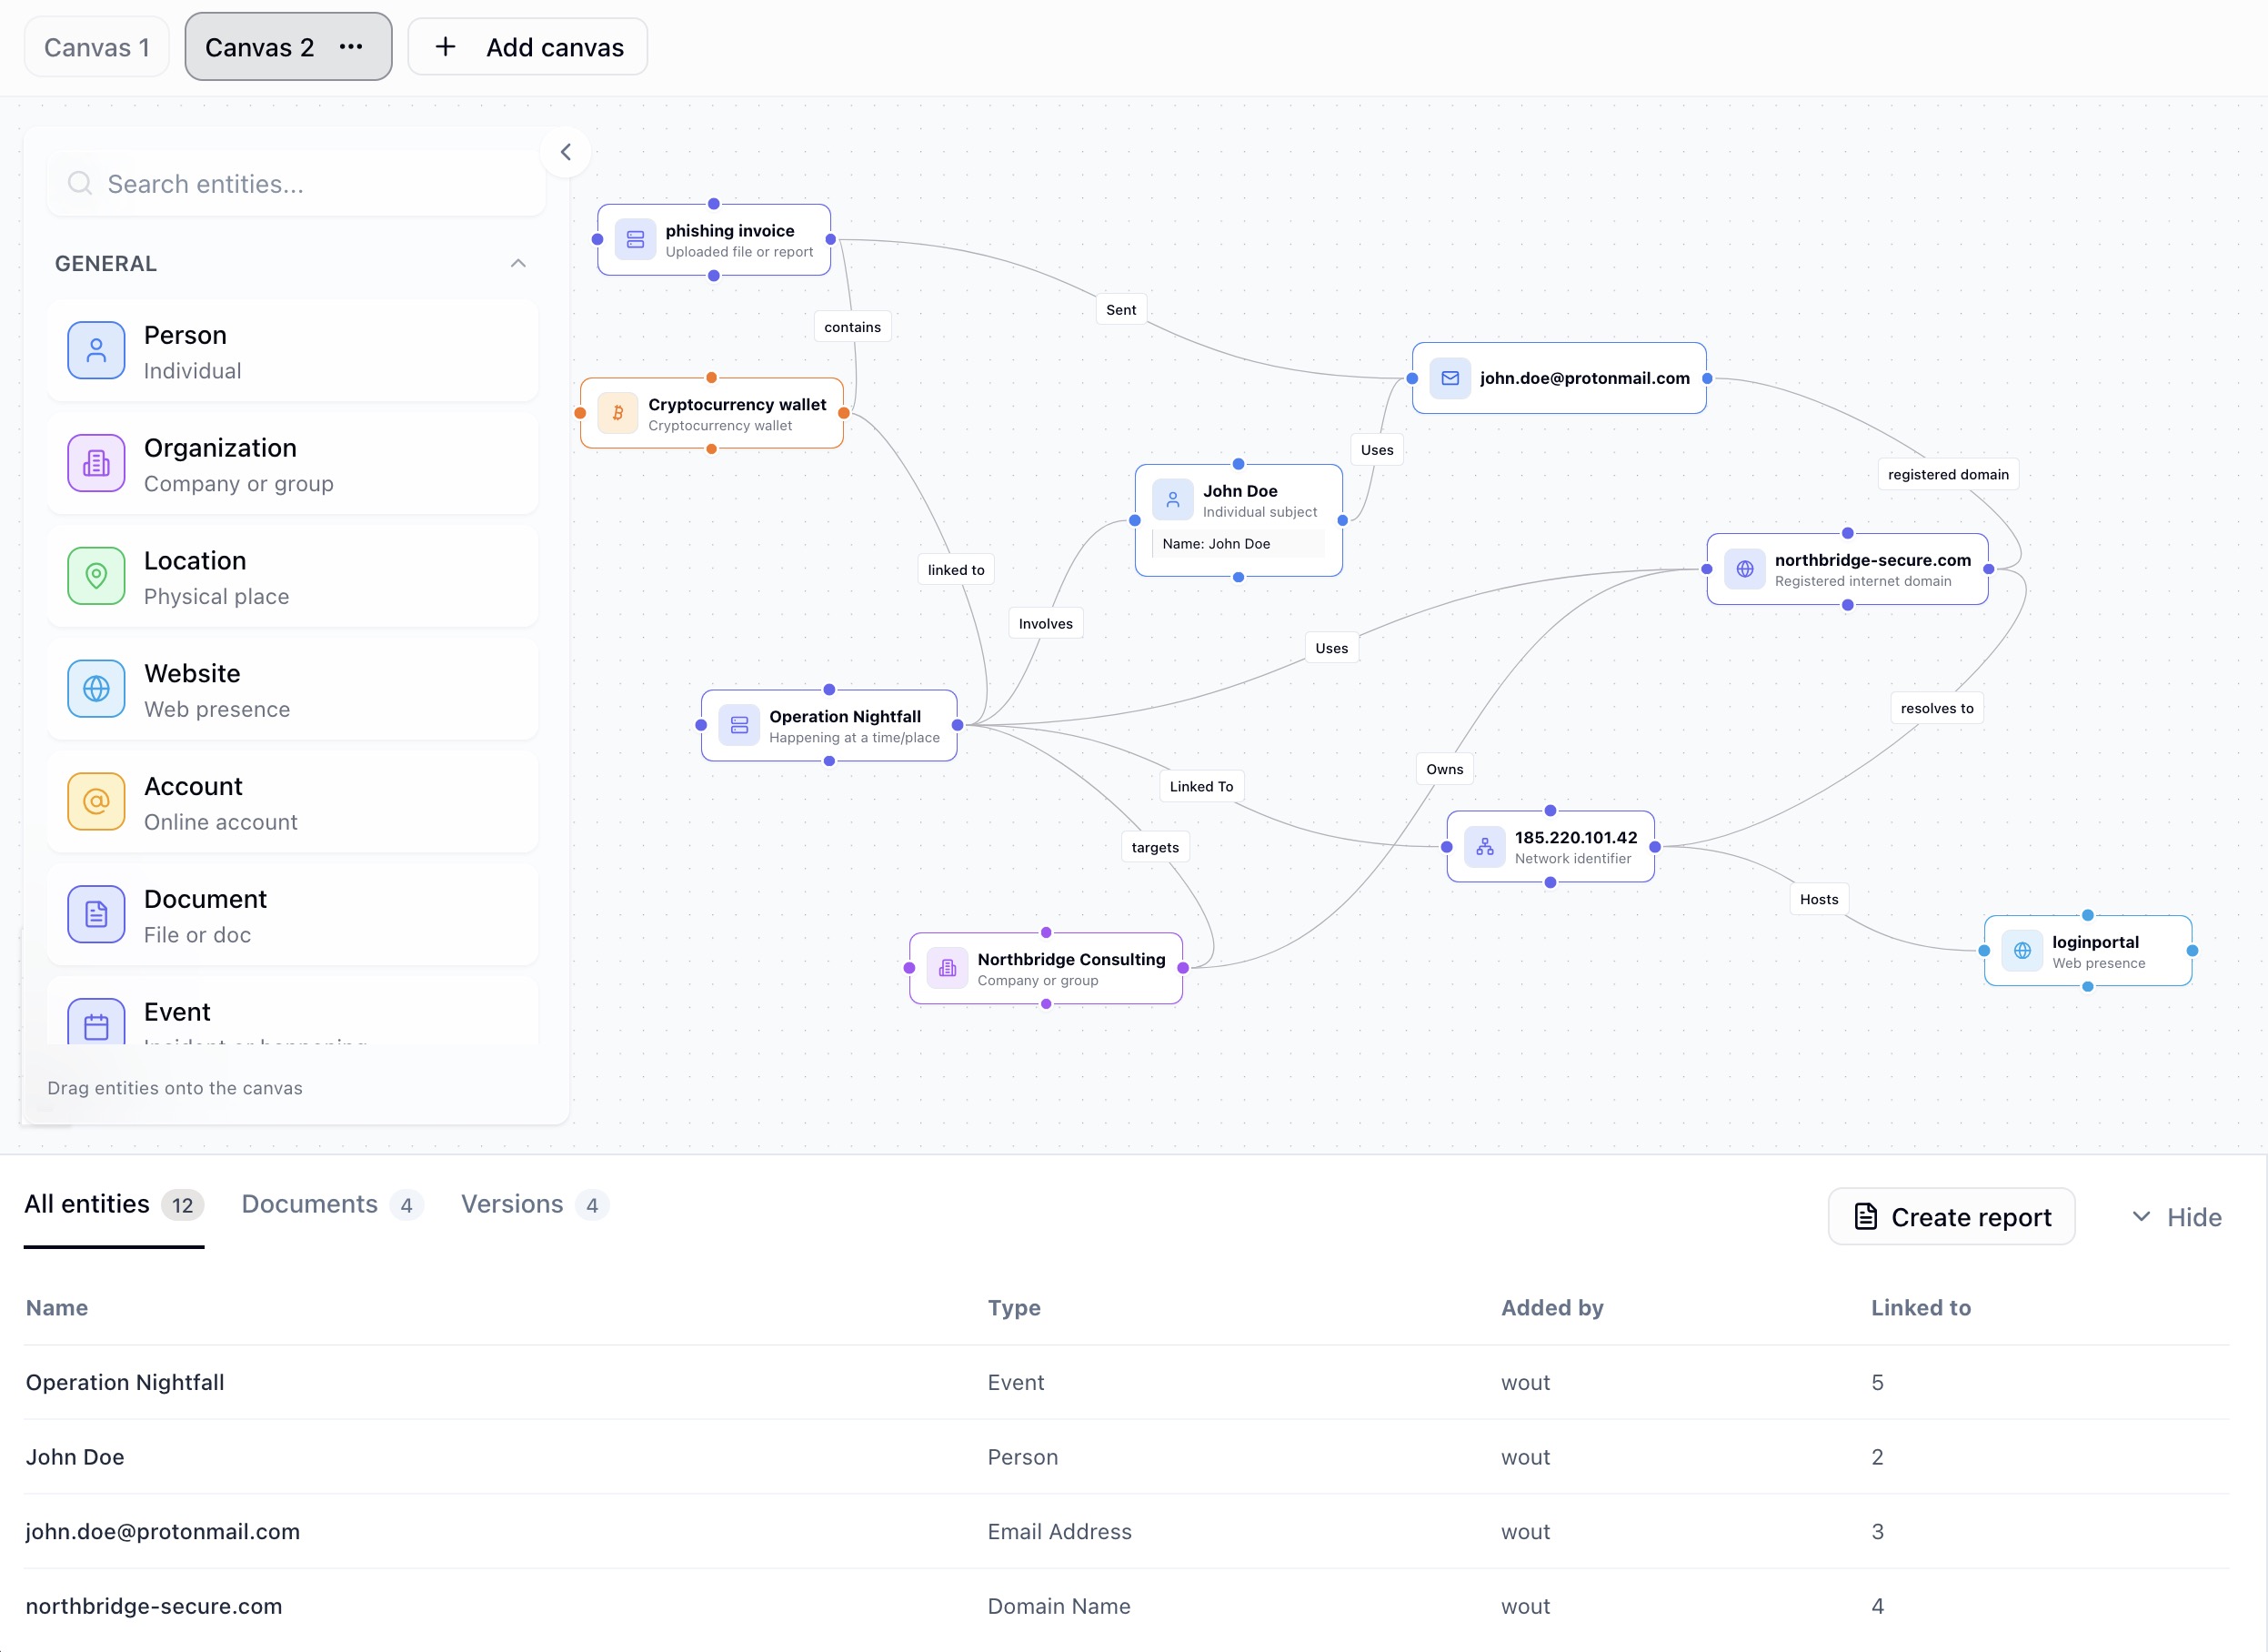
Task: Select the Person entity card
Action: point(292,351)
